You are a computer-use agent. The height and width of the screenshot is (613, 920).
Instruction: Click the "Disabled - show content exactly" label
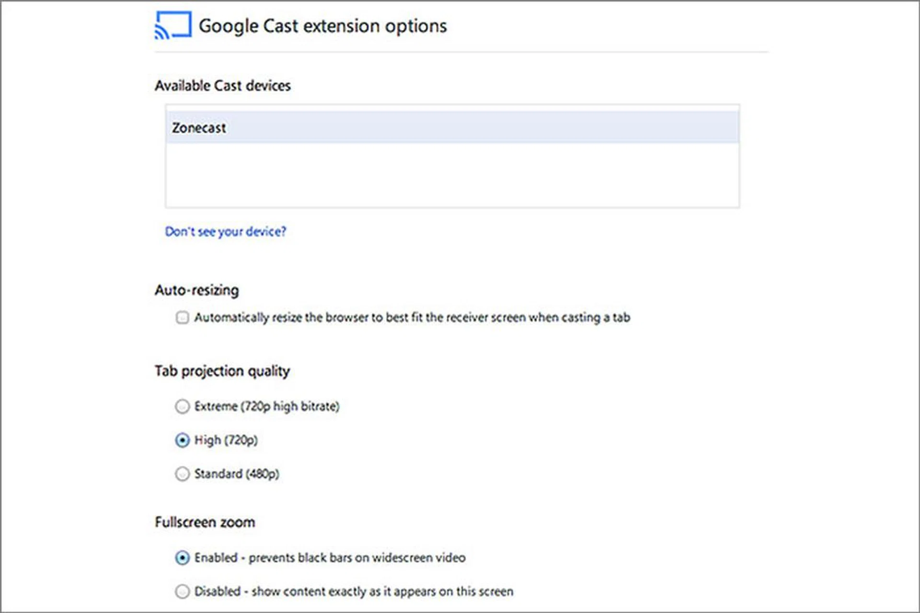(x=354, y=591)
